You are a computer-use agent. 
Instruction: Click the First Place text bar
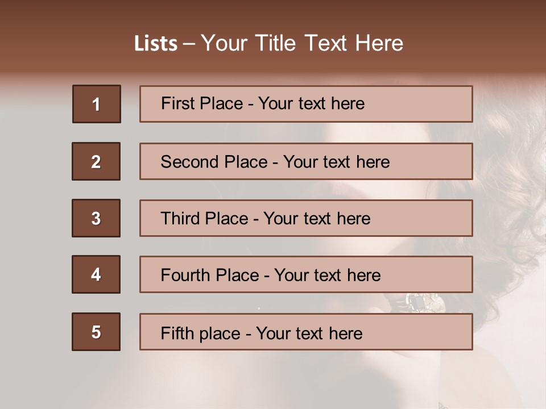pyautogui.click(x=306, y=104)
